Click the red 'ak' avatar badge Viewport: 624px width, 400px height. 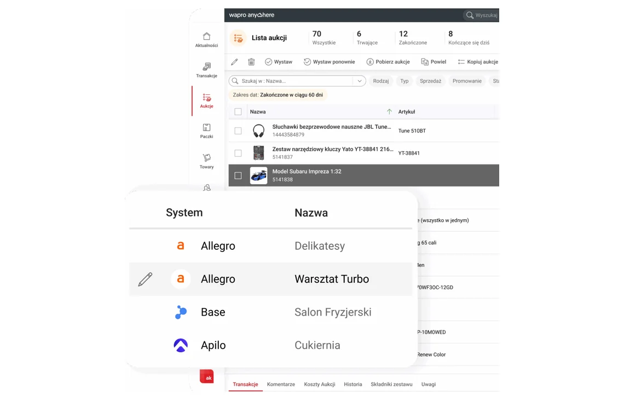(x=206, y=376)
